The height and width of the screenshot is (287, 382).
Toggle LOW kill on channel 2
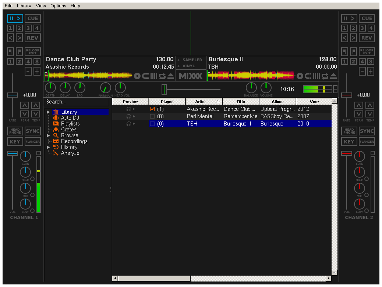point(367,211)
